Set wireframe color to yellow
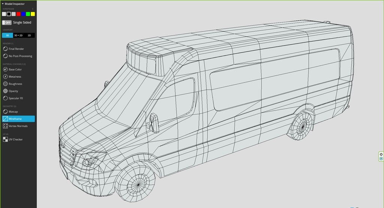 point(33,14)
